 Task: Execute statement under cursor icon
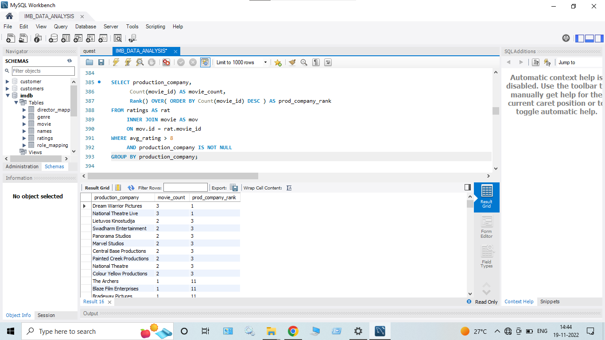(x=128, y=62)
